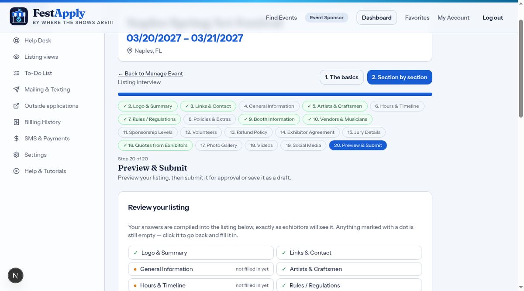Go to Favorites in the top menu
The height and width of the screenshot is (291, 524).
[x=417, y=17]
